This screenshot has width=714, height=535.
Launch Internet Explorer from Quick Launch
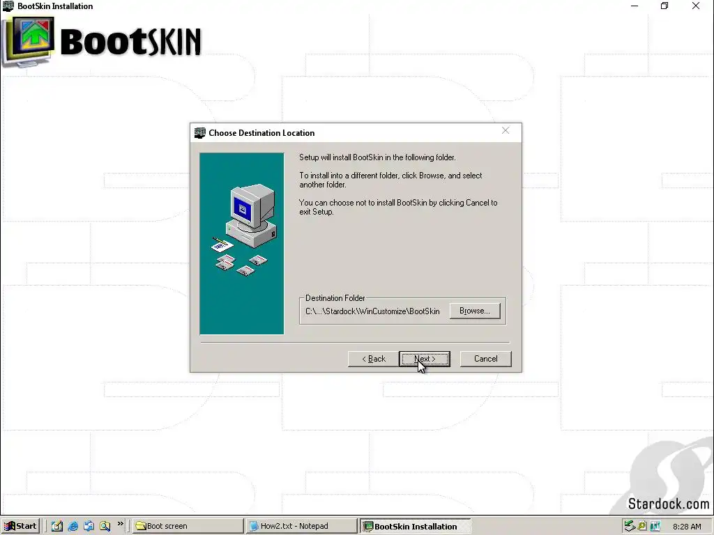coord(73,526)
